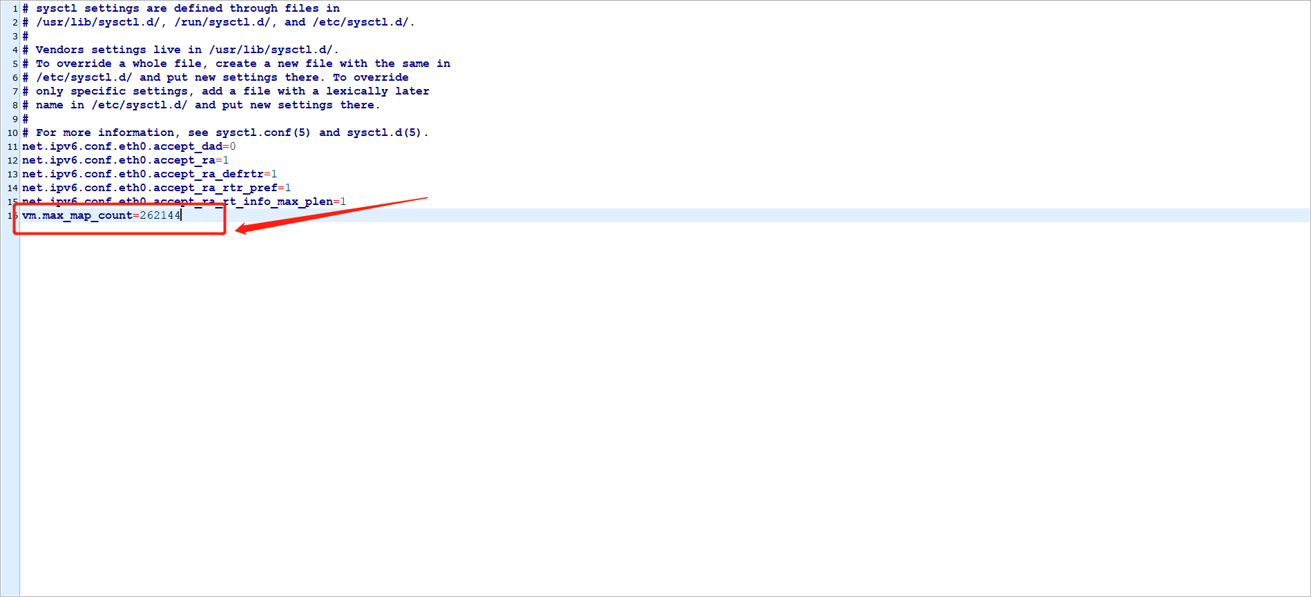Image resolution: width=1311 pixels, height=597 pixels.
Task: Click the 'accept_ra_rtr_pref=1' line
Action: [157, 188]
